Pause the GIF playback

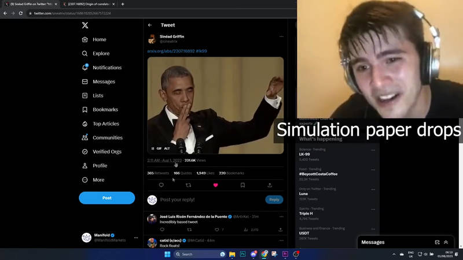point(153,148)
